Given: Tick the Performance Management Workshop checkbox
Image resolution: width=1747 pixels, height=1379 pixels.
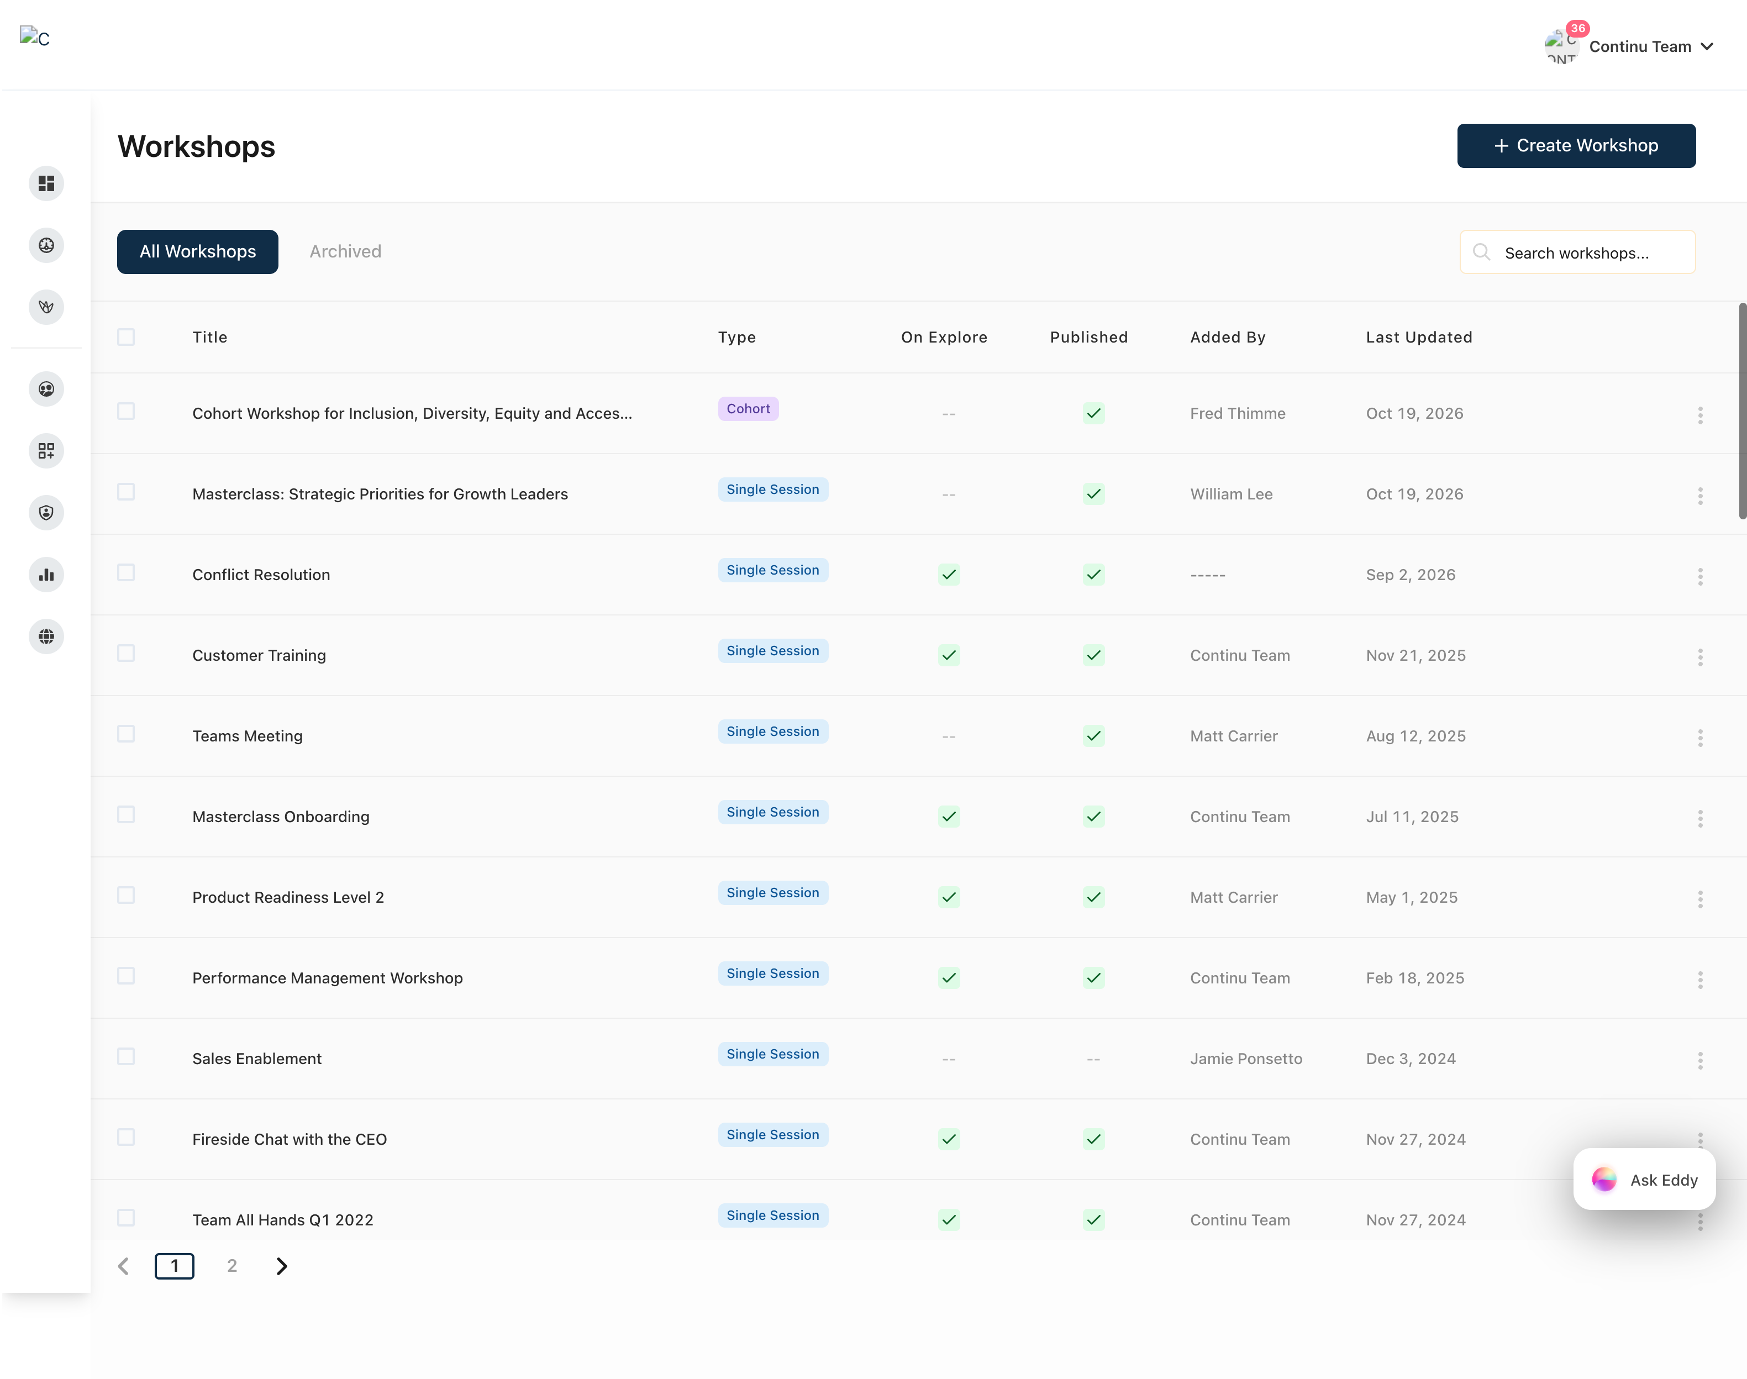Looking at the screenshot, I should coord(126,976).
